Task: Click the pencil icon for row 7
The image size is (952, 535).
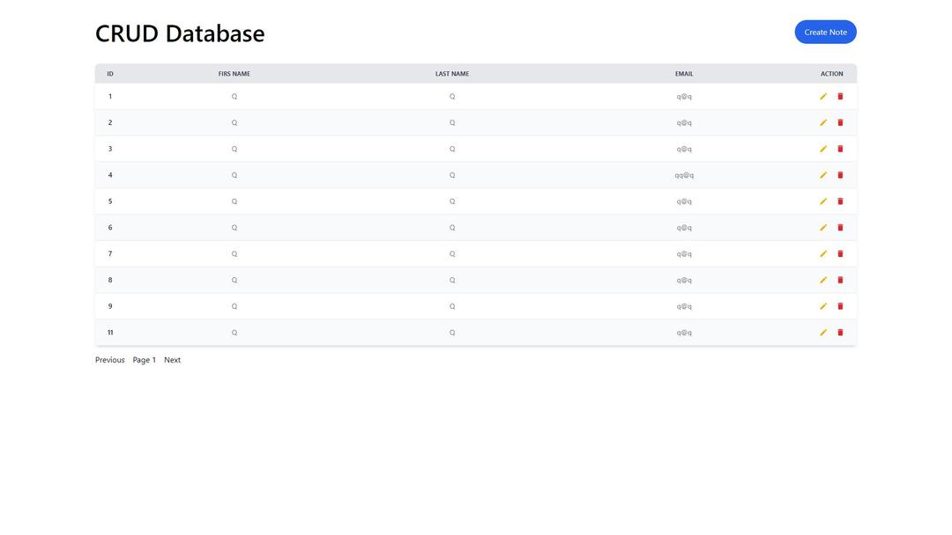Action: point(823,254)
